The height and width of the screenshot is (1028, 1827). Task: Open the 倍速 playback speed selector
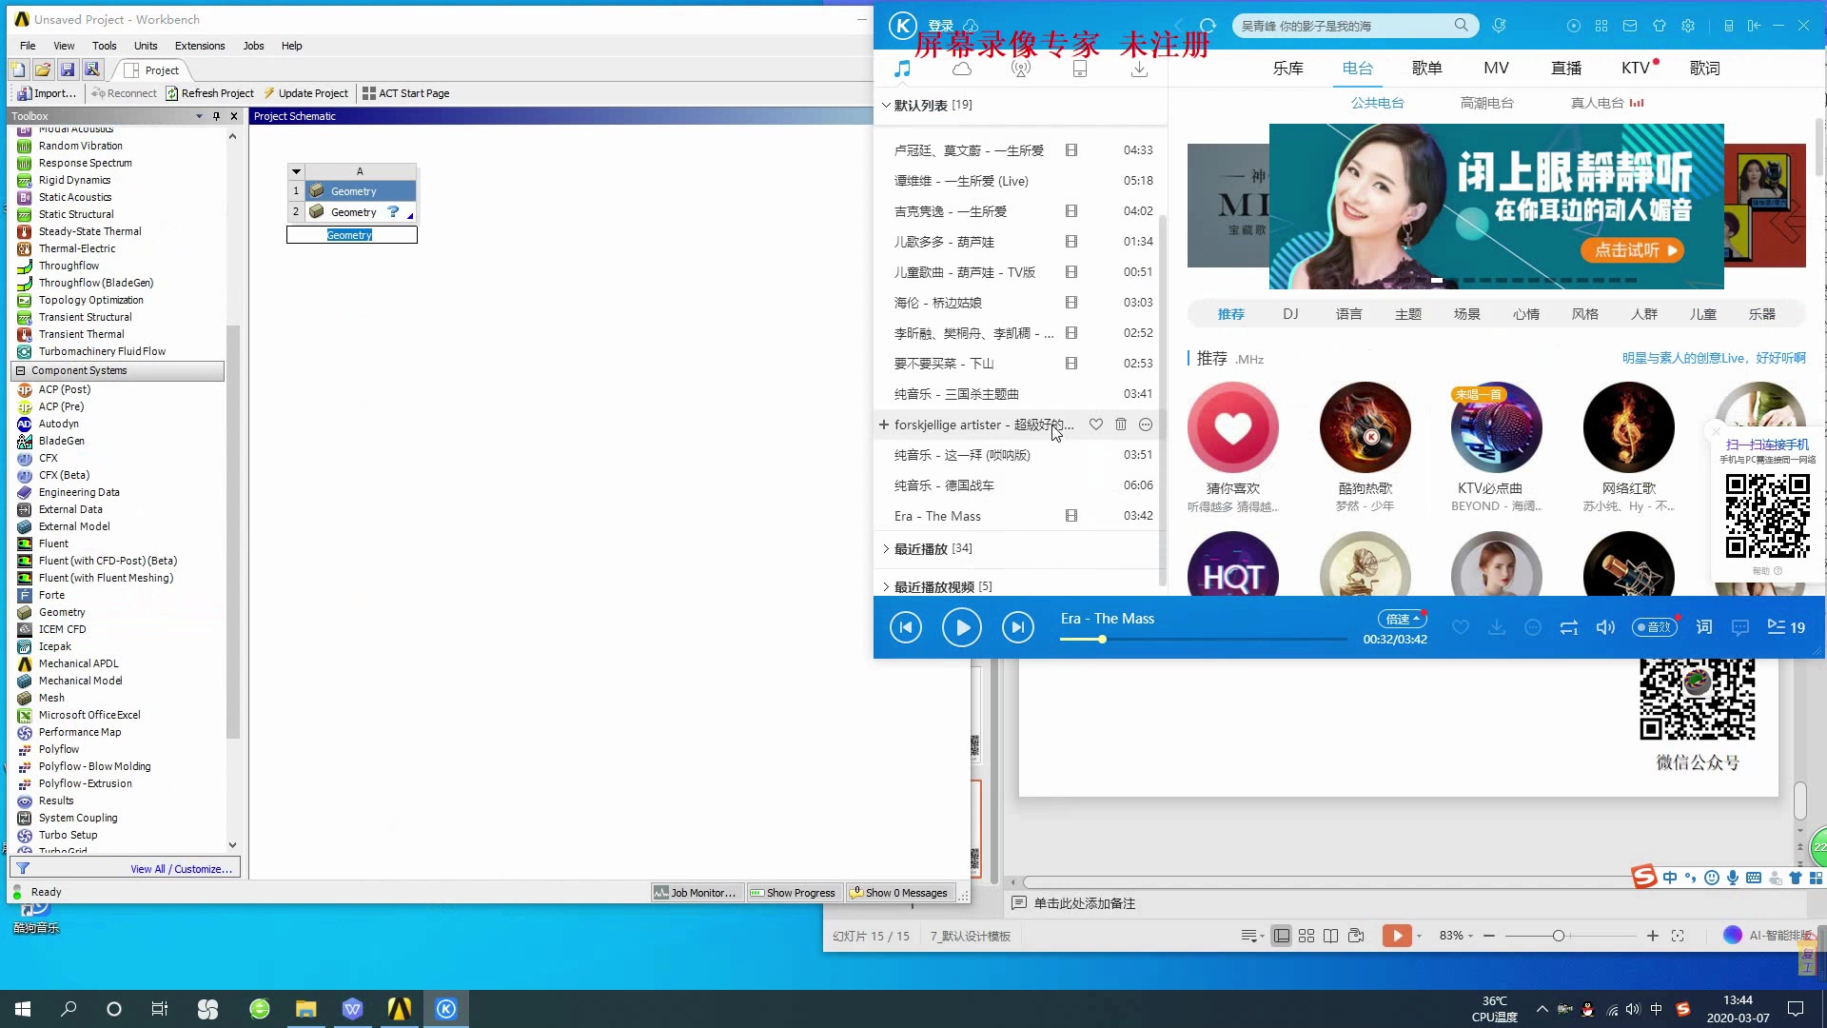tap(1402, 619)
